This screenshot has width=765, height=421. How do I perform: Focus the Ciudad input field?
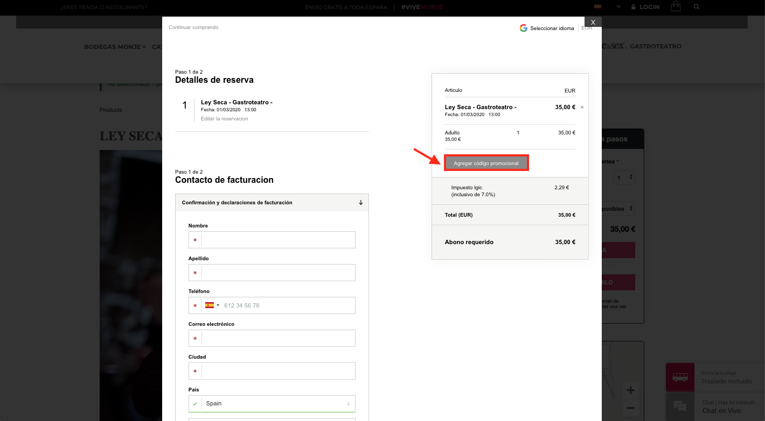[272, 371]
